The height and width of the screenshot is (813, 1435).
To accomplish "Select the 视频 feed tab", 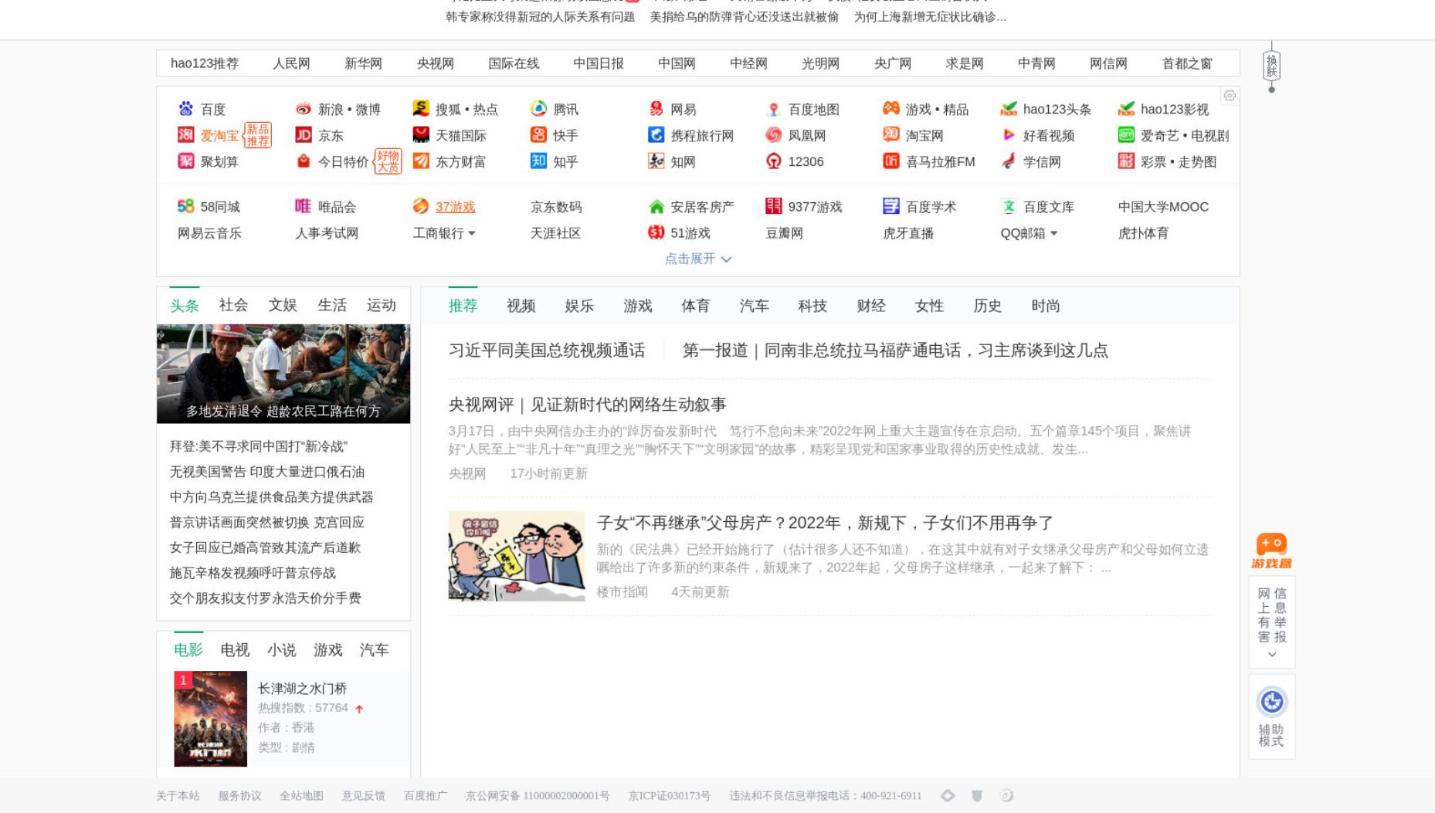I will [x=521, y=306].
